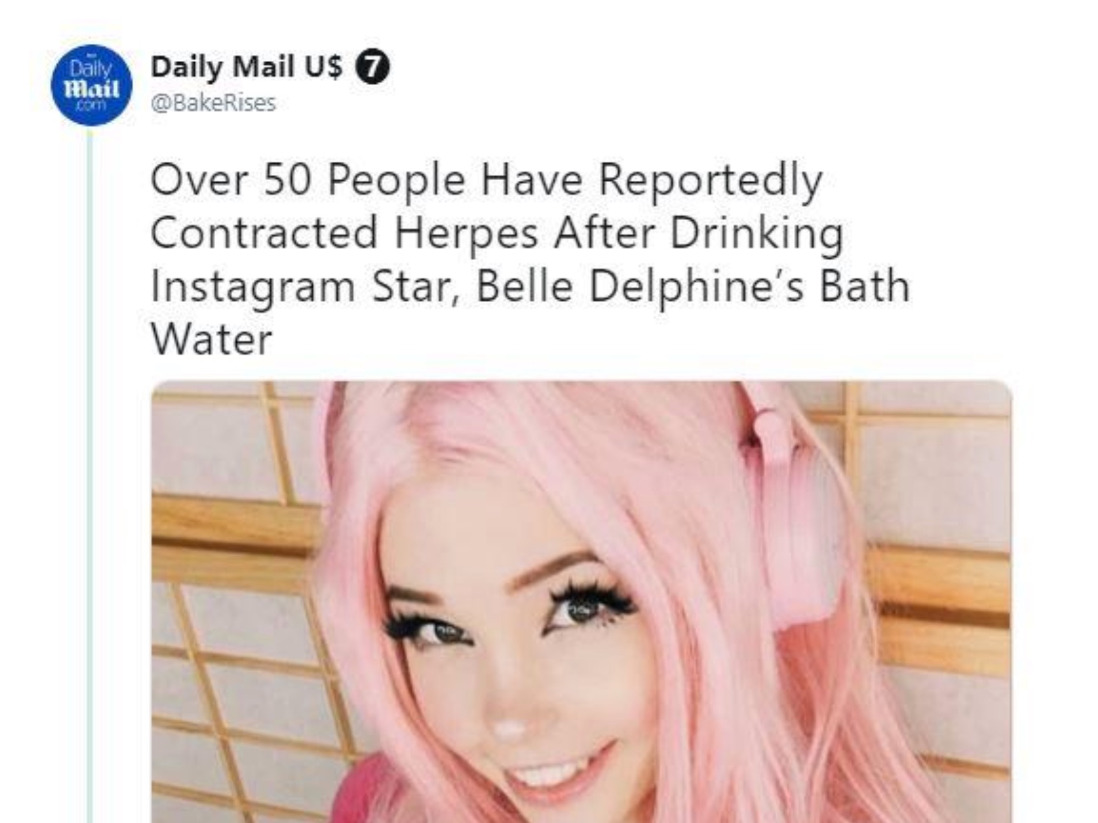Viewport: 1098px width, 823px height.
Task: Click the word "Have" in the headline
Action: point(532,180)
